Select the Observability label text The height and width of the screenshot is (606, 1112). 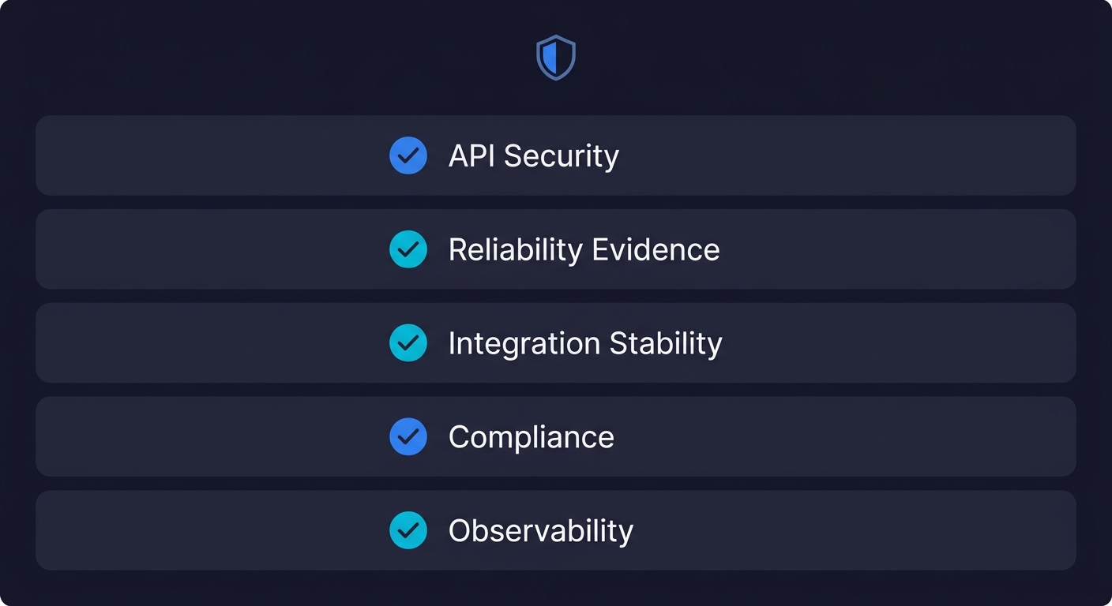pyautogui.click(x=540, y=530)
